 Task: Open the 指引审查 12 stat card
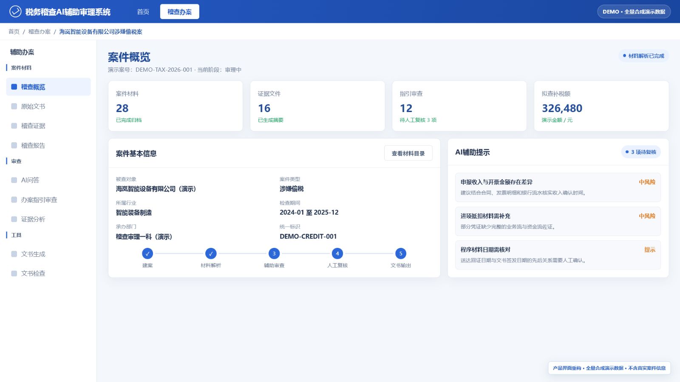click(459, 106)
